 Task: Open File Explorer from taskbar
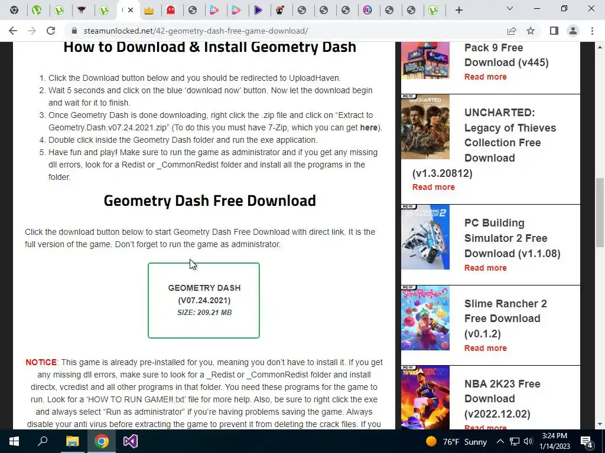coord(72,441)
